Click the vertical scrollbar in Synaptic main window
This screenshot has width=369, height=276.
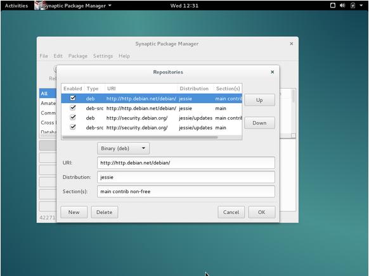293,96
